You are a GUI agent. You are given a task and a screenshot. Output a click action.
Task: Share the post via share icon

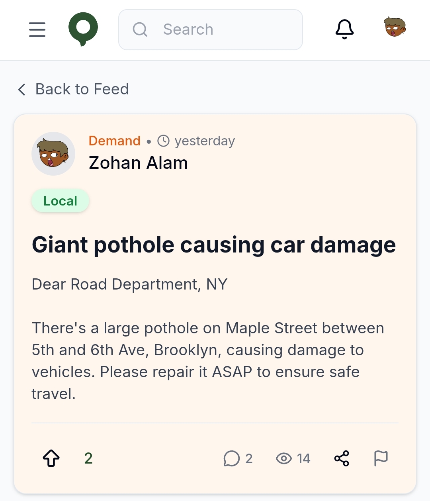pos(342,458)
